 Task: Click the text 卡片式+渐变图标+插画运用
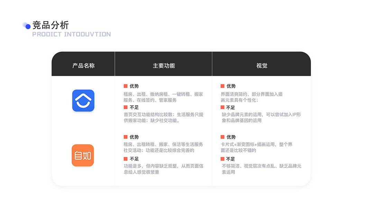pyautogui.click(x=248, y=144)
